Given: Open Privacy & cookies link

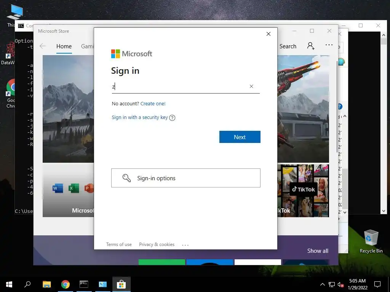Looking at the screenshot, I should [157, 244].
